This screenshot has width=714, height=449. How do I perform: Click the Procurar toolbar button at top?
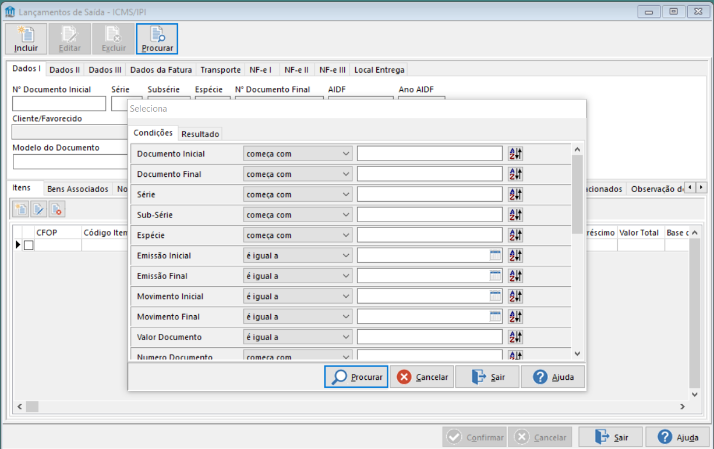[157, 39]
